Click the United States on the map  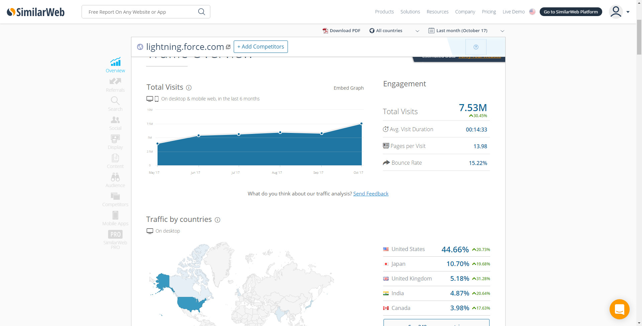click(x=191, y=304)
